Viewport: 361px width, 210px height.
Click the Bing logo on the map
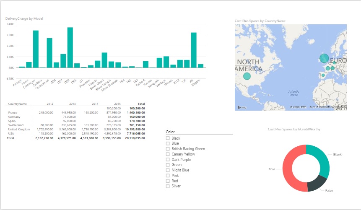coord(242,108)
